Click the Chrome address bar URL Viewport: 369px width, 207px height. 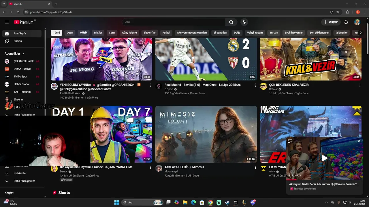51,12
